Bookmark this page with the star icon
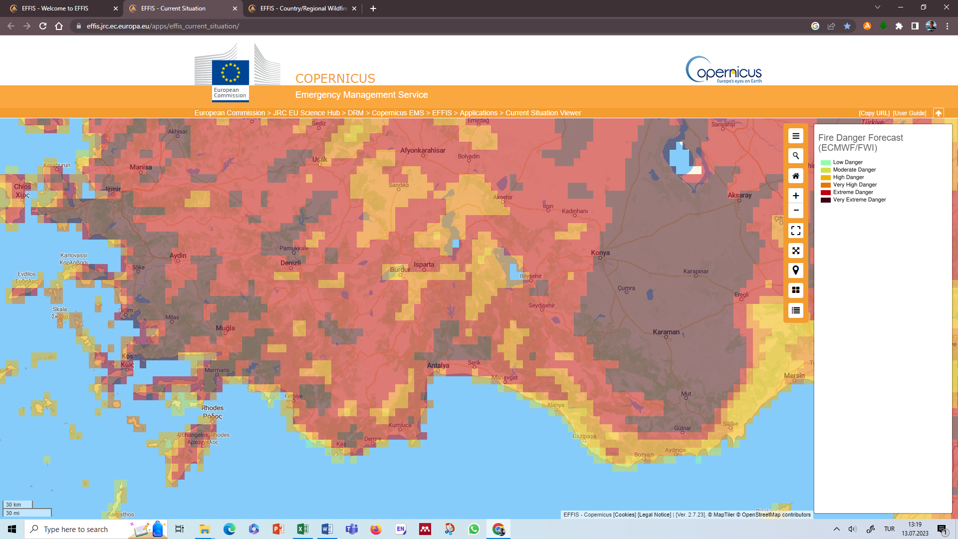The image size is (958, 539). 847,26
